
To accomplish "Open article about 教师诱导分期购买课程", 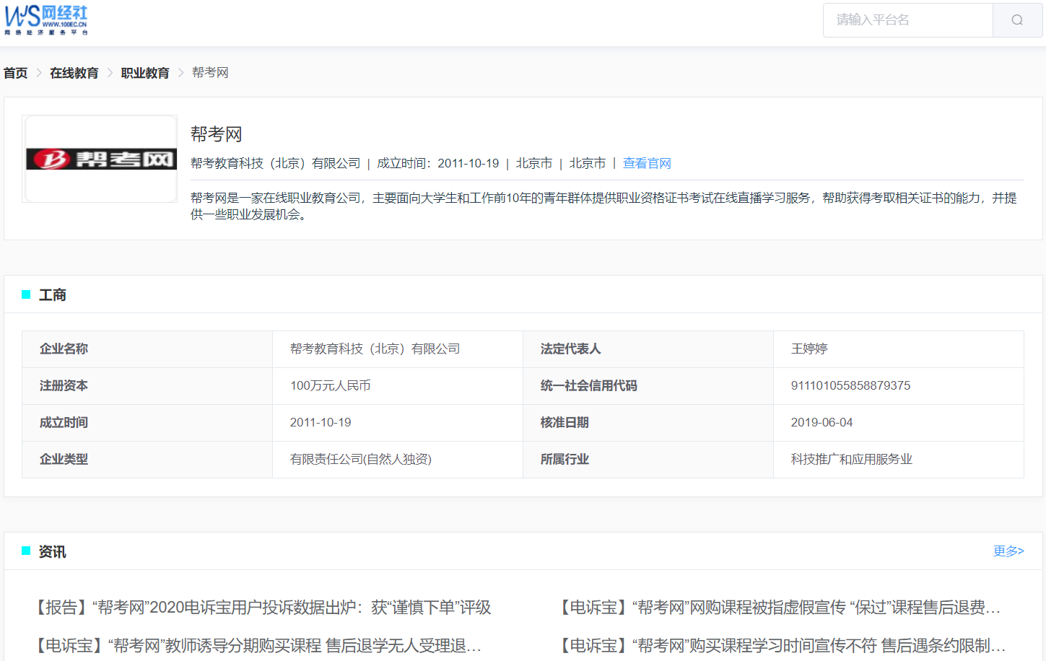I will [256, 645].
